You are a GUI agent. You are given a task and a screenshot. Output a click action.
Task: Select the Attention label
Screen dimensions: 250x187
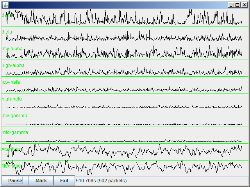(11, 149)
